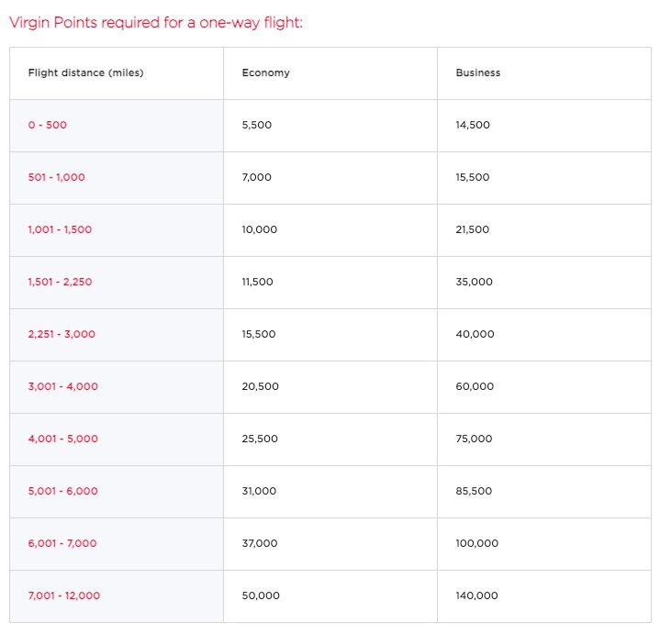Screen dimensions: 660x634
Task: Click the Economy column header
Action: pos(265,72)
